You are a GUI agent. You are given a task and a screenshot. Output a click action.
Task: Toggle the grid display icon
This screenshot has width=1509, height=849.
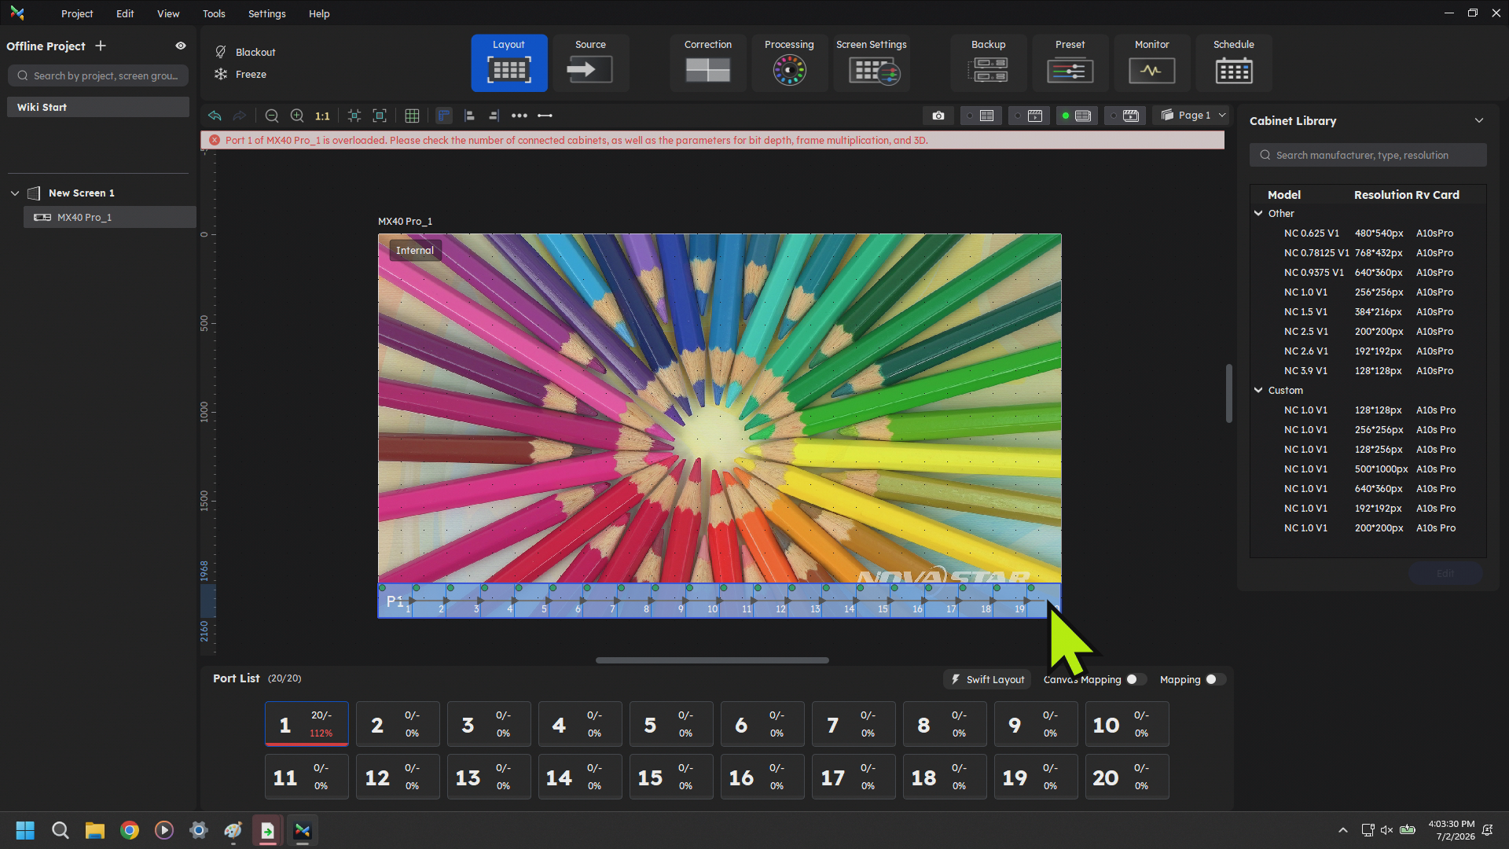tap(412, 116)
